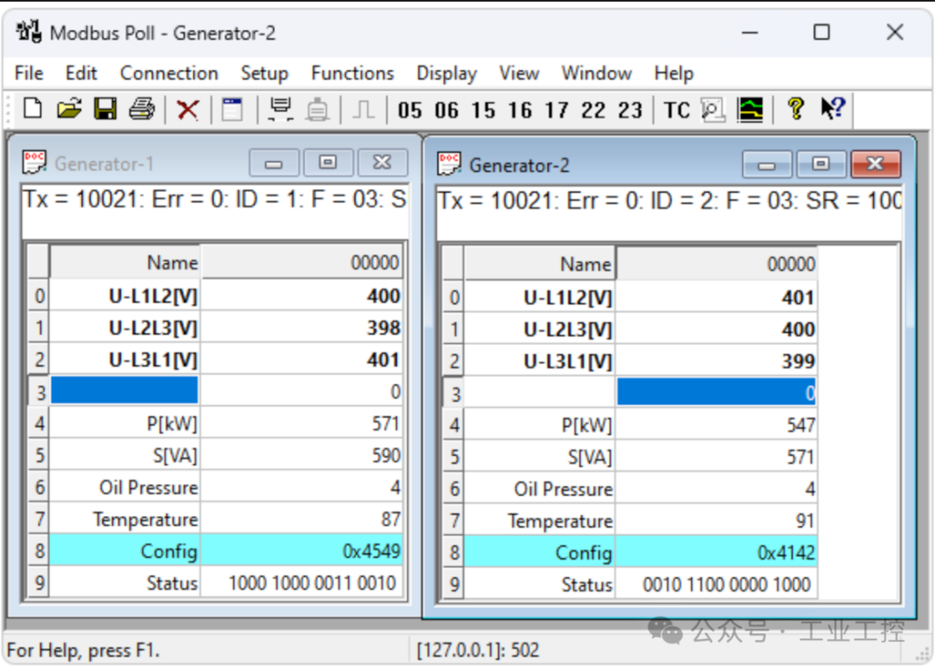Viewport: 935px width, 668px height.
Task: Click the Generator-1 window document icon
Action: pyautogui.click(x=34, y=162)
